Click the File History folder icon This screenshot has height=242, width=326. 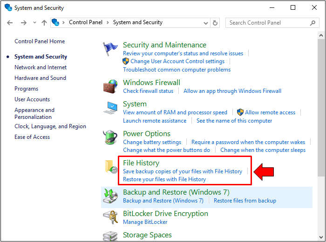[110, 168]
